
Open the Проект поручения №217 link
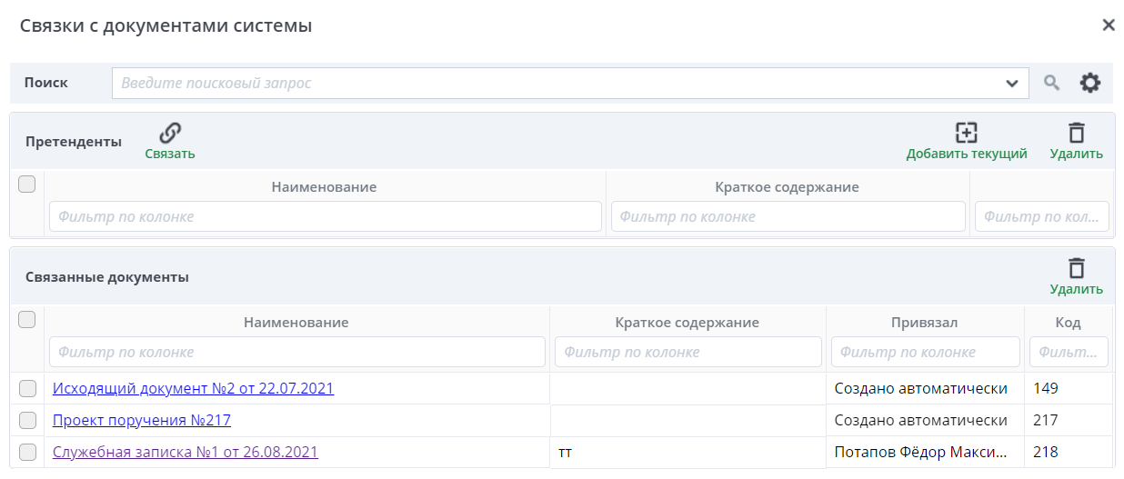pos(142,421)
